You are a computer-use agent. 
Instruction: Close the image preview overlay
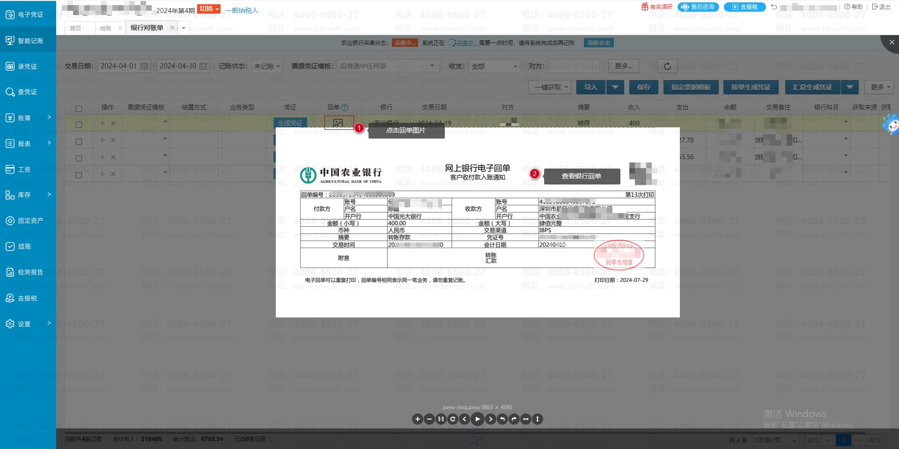[x=892, y=42]
